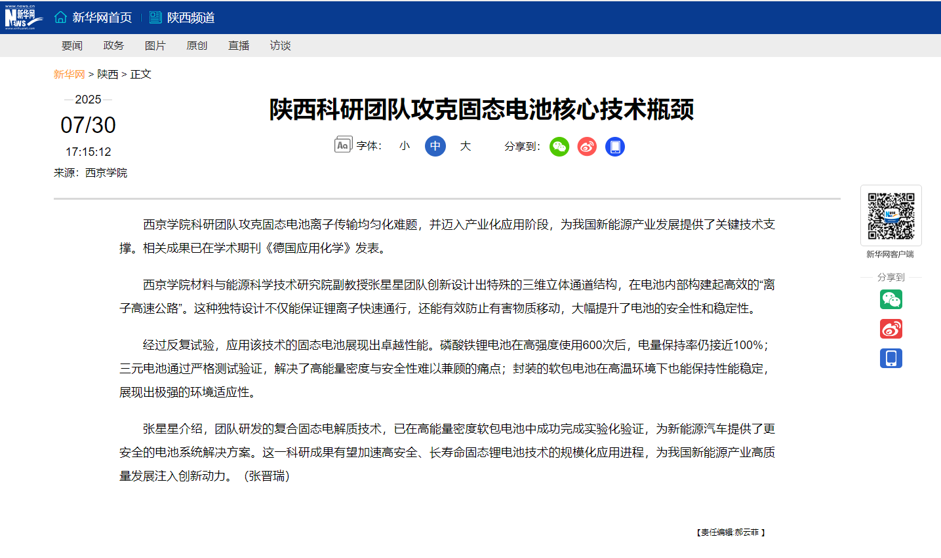Viewport: 941px width, 558px height.
Task: Click the year 2025 above date
Action: pyautogui.click(x=88, y=100)
